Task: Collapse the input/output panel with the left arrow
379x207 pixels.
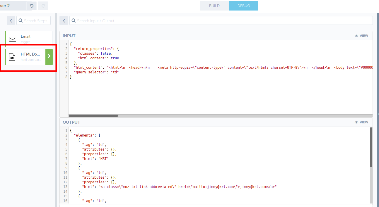Action: [x=64, y=20]
